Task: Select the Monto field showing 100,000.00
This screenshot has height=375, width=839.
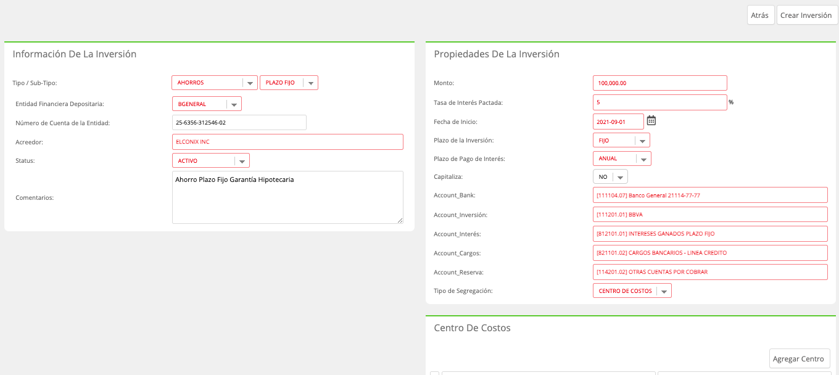Action: 660,83
